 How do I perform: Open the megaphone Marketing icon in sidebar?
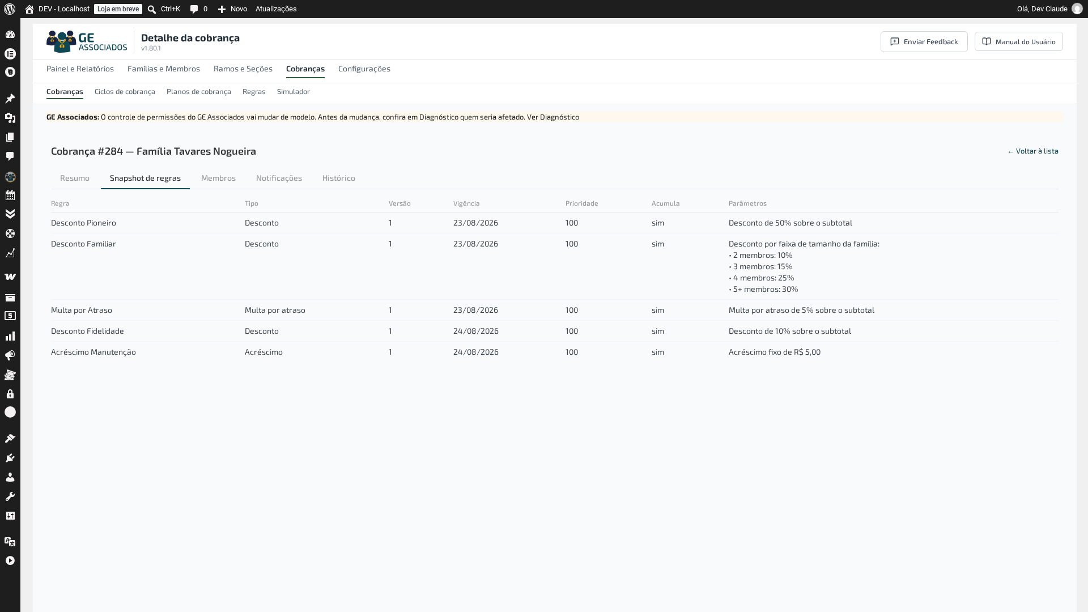tap(10, 356)
